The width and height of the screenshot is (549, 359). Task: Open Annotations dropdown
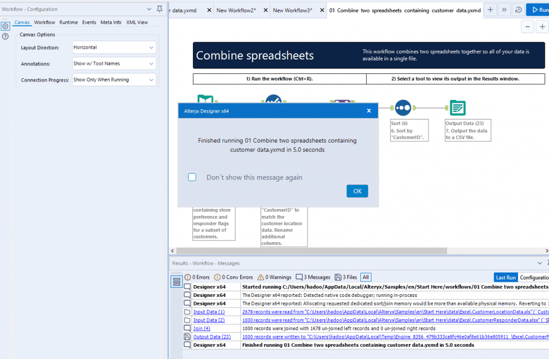tap(114, 63)
